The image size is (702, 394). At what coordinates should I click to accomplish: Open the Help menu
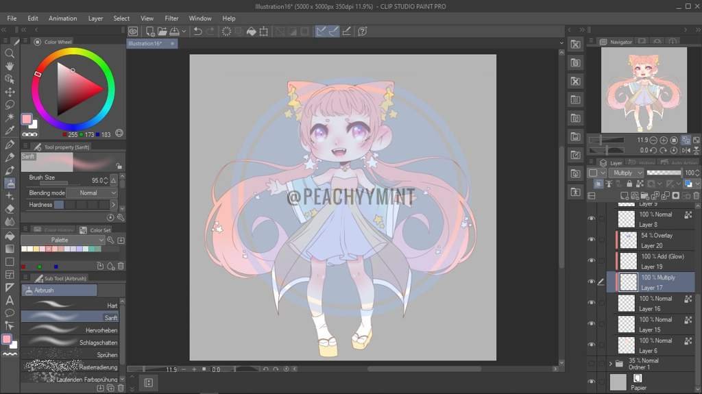pyautogui.click(x=229, y=19)
